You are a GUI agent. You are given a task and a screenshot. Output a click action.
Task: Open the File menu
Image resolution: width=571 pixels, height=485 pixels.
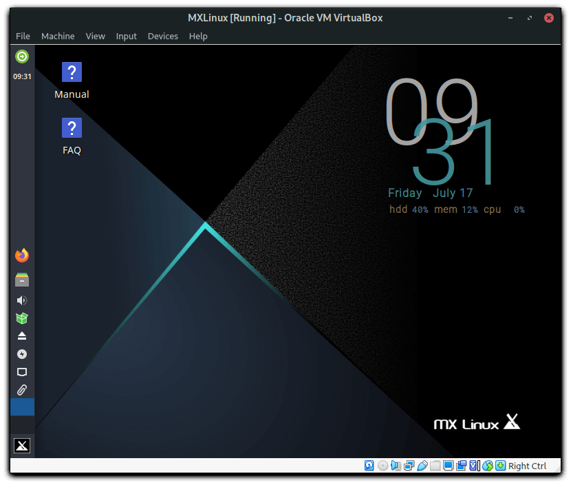[23, 36]
